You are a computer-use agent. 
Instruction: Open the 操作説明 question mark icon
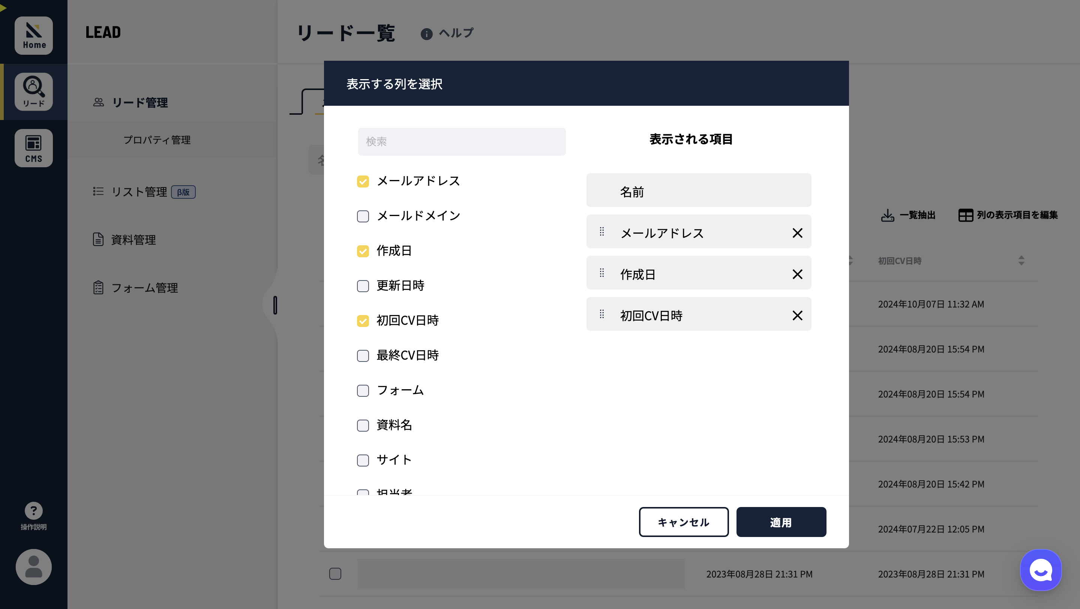coord(33,510)
